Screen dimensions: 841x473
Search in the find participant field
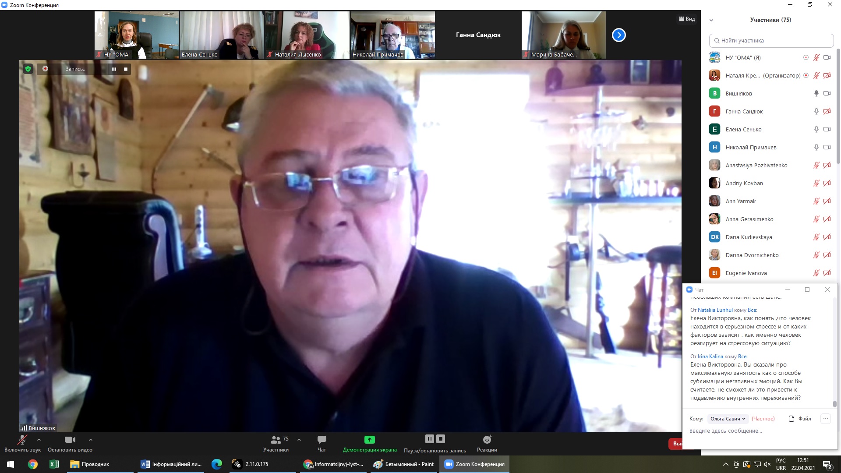coord(771,41)
